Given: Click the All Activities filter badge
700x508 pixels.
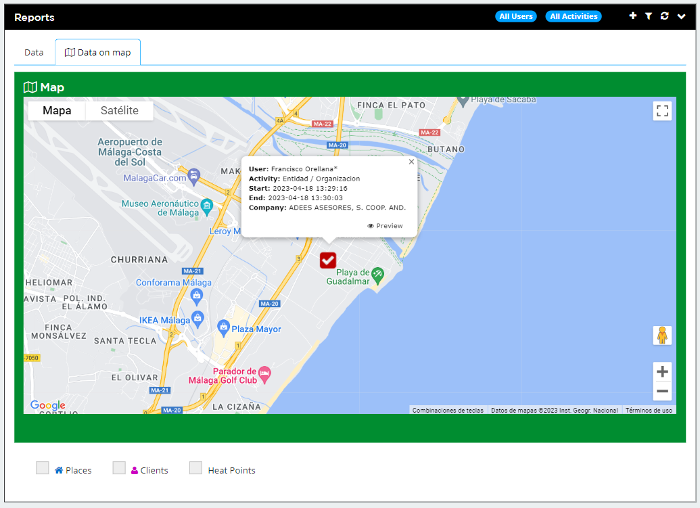Looking at the screenshot, I should [574, 16].
